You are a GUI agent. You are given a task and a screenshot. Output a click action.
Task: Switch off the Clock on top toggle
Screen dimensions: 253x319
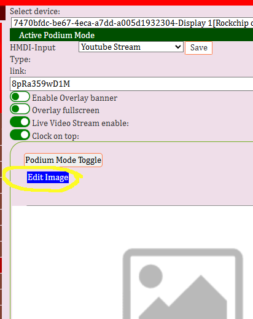pos(20,135)
